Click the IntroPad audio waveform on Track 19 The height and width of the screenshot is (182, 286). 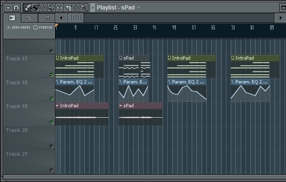coord(82,118)
